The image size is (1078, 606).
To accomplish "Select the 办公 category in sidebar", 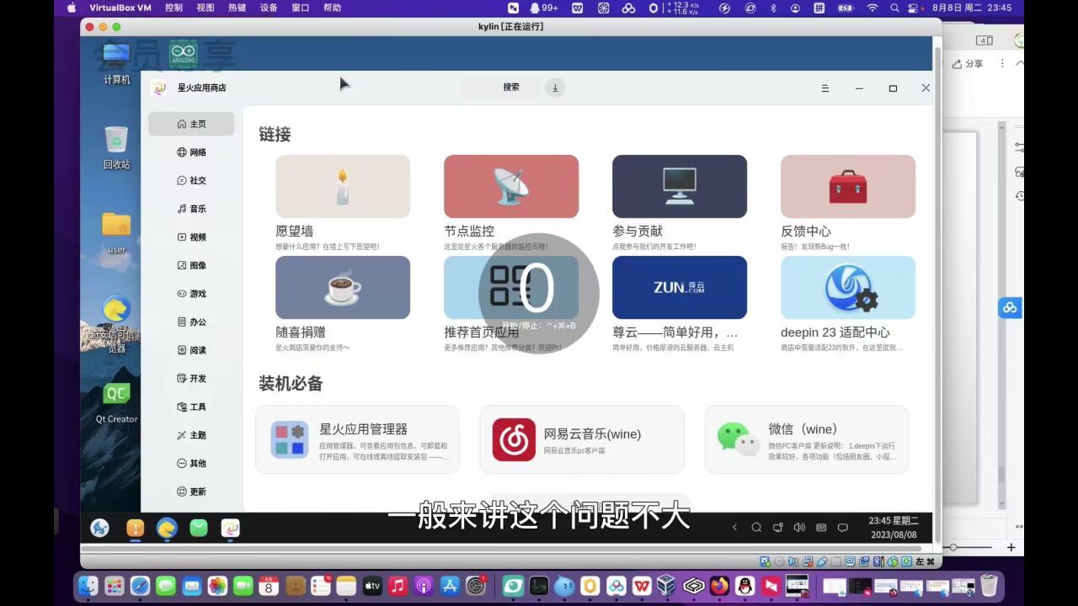I will 191,322.
